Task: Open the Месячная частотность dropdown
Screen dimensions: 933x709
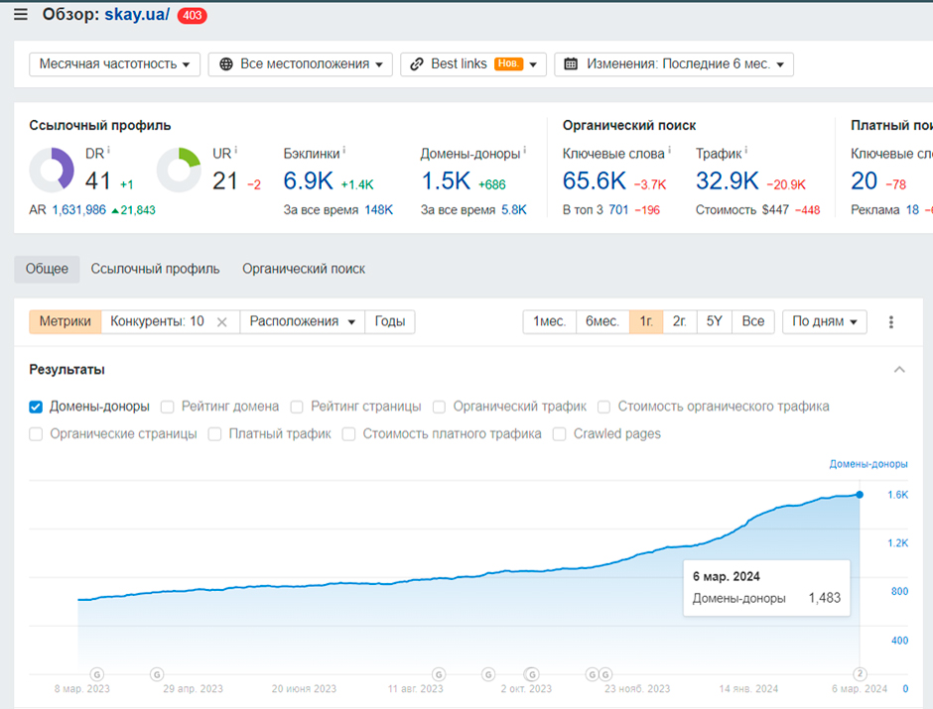Action: [114, 64]
